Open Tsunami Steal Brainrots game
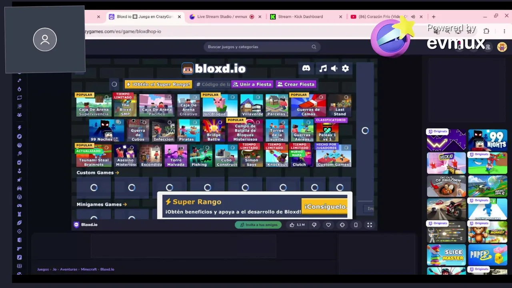 (x=94, y=156)
